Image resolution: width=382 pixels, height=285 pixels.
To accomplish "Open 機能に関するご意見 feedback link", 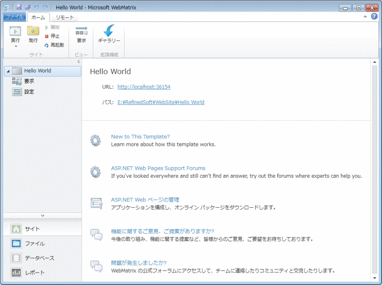I will point(162,231).
